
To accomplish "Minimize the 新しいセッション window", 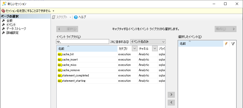I will coord(214,4).
